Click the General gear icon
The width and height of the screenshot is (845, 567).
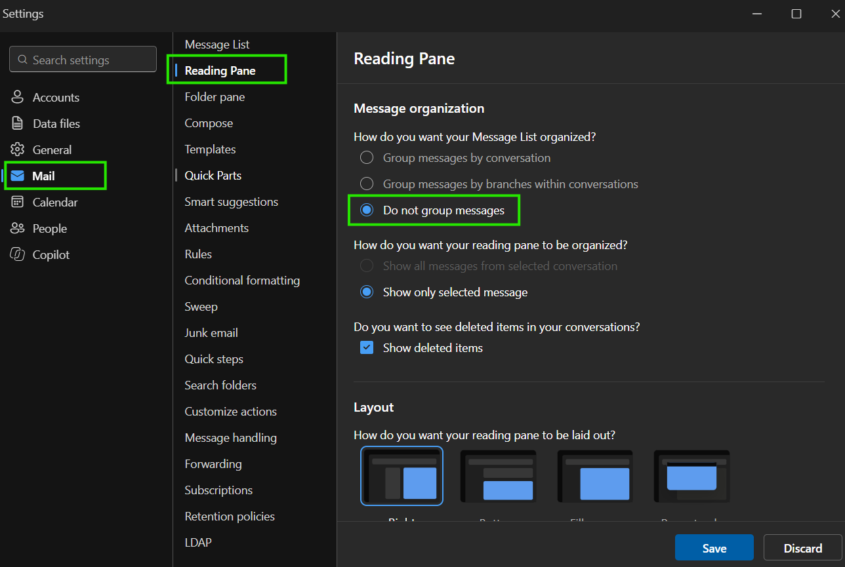click(18, 149)
